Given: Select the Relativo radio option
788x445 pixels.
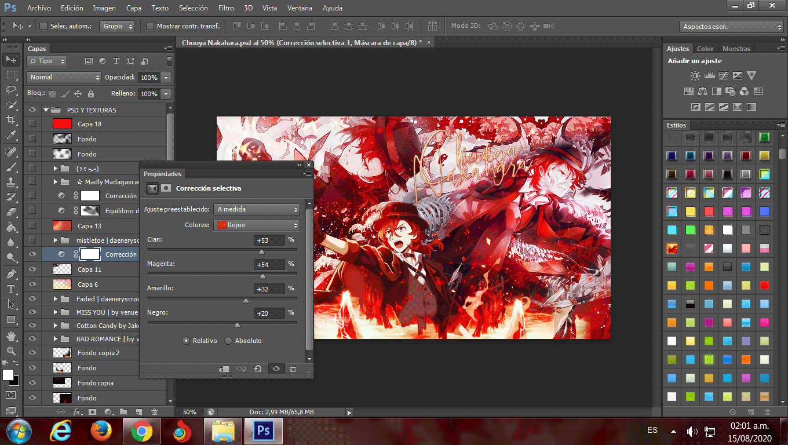Looking at the screenshot, I should pyautogui.click(x=186, y=341).
